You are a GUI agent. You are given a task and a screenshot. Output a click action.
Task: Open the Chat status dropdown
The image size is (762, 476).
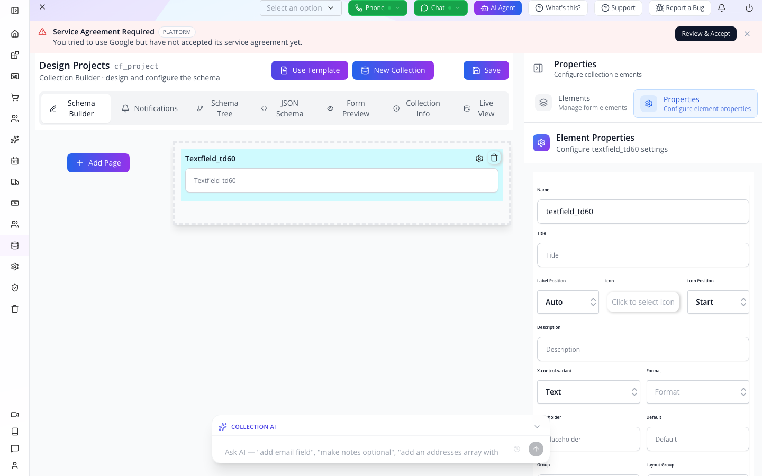click(x=441, y=8)
